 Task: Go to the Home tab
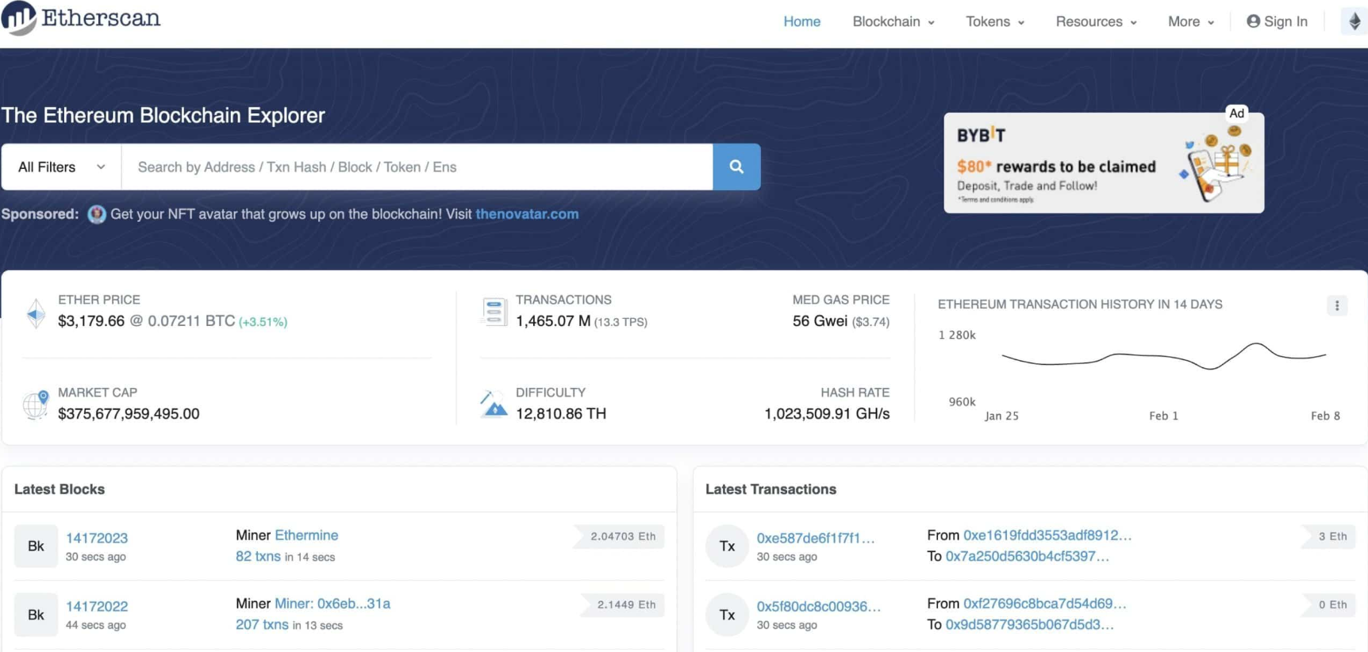(801, 21)
